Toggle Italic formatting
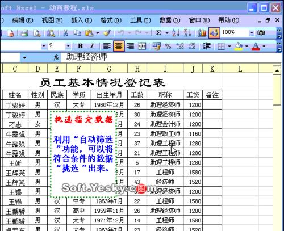Viewport: 284px width, 231px height. click(x=92, y=46)
